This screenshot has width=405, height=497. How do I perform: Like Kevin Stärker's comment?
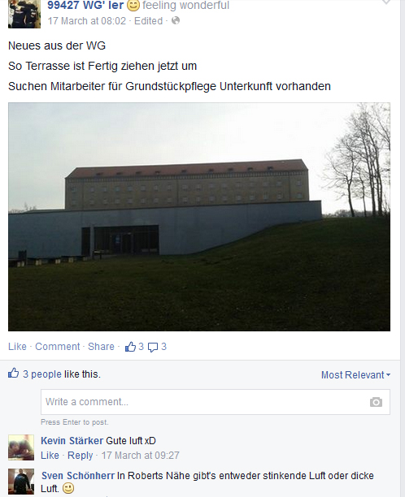50,456
